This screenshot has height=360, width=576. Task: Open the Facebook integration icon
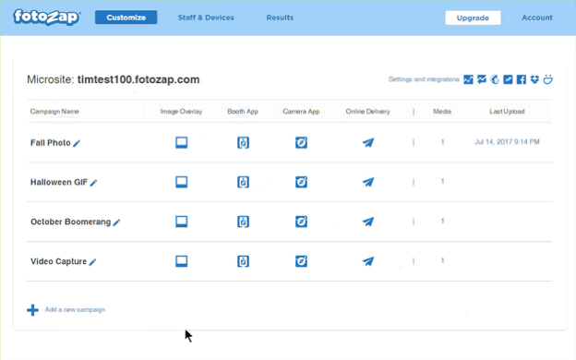click(x=522, y=79)
